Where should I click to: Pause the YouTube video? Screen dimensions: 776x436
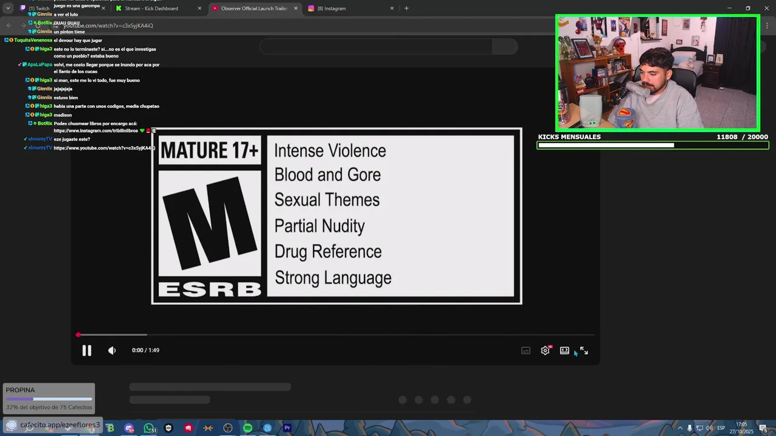[87, 350]
